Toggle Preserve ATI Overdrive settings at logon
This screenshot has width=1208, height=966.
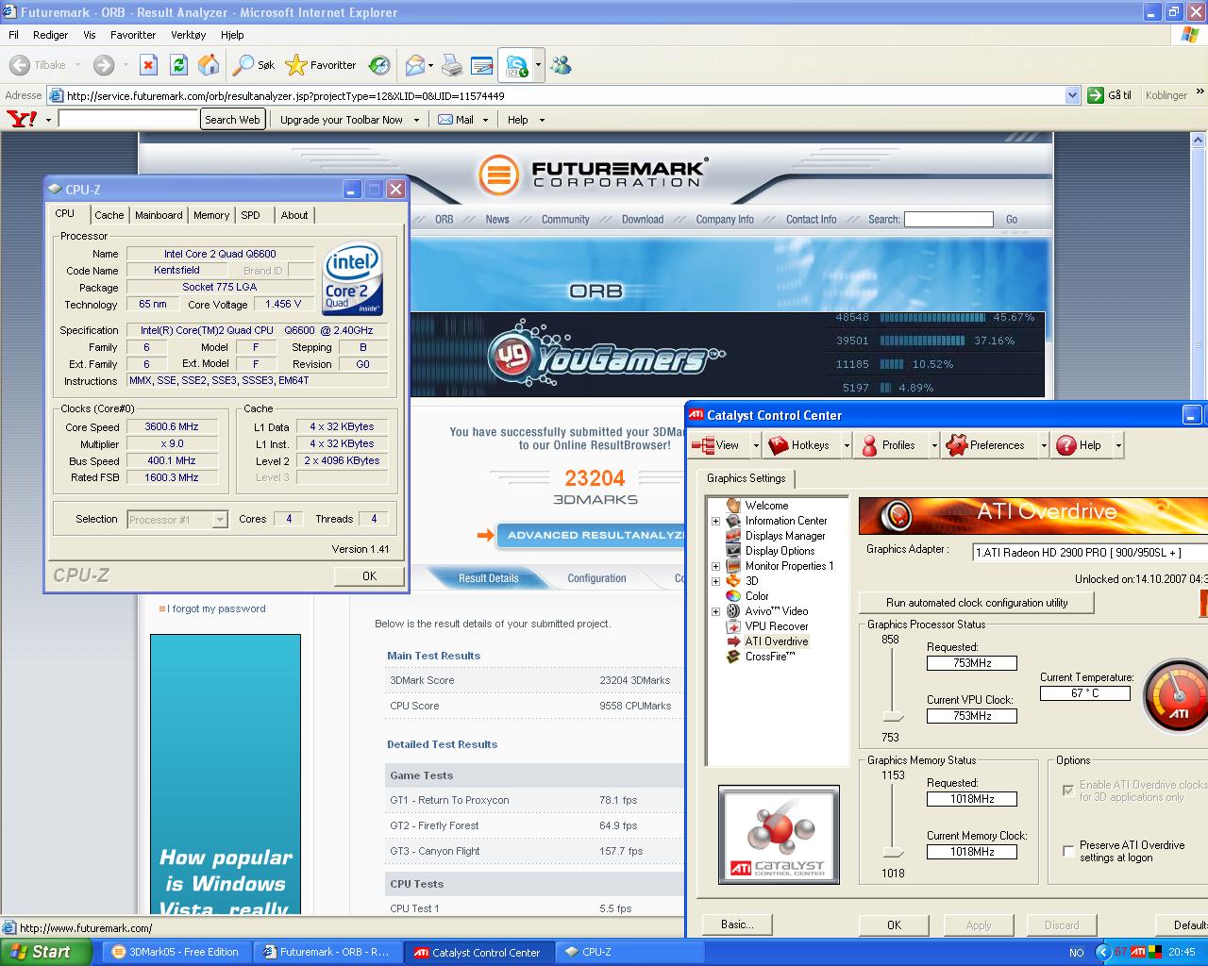tap(1068, 851)
